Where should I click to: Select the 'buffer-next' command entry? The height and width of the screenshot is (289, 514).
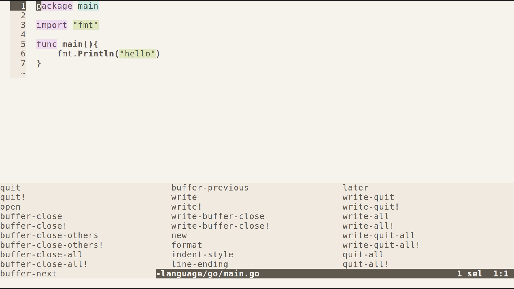click(x=28, y=274)
